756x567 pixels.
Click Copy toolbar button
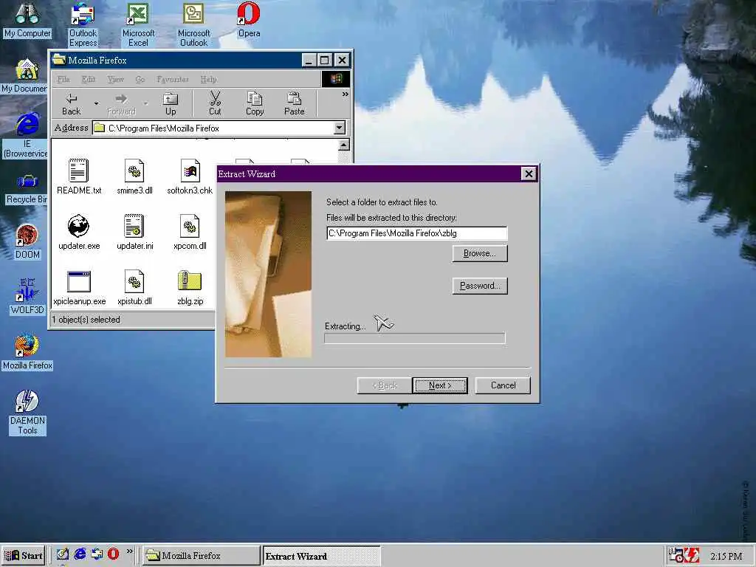point(255,103)
